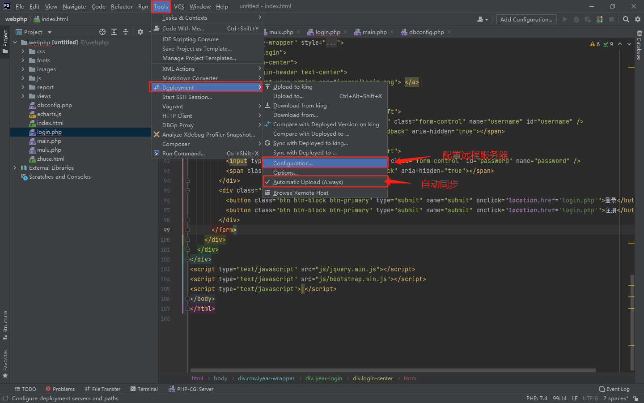This screenshot has height=403, width=644.
Task: Expand the images folder
Action: coord(23,69)
